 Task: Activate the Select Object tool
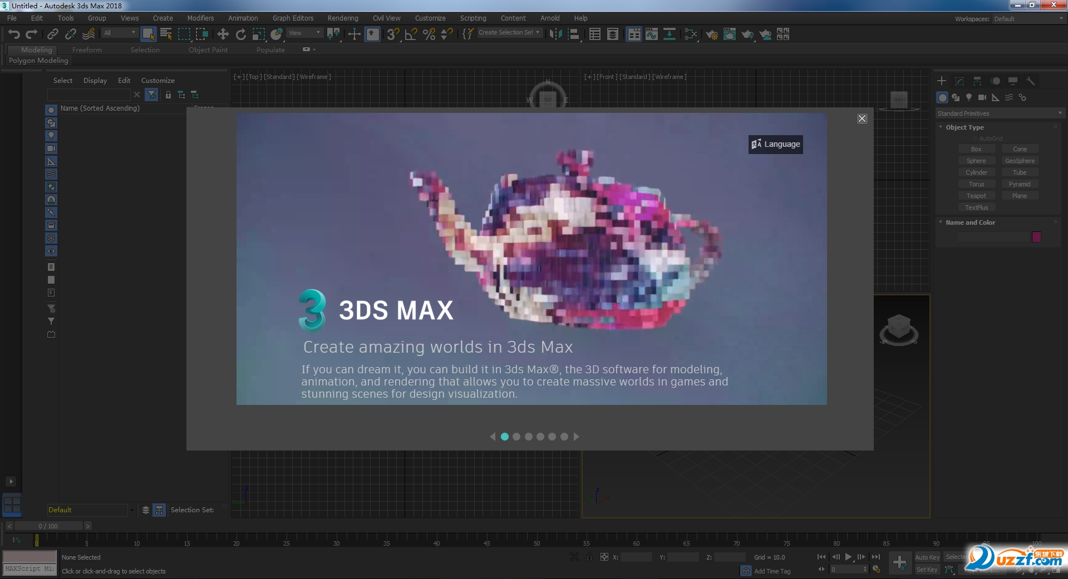[148, 34]
